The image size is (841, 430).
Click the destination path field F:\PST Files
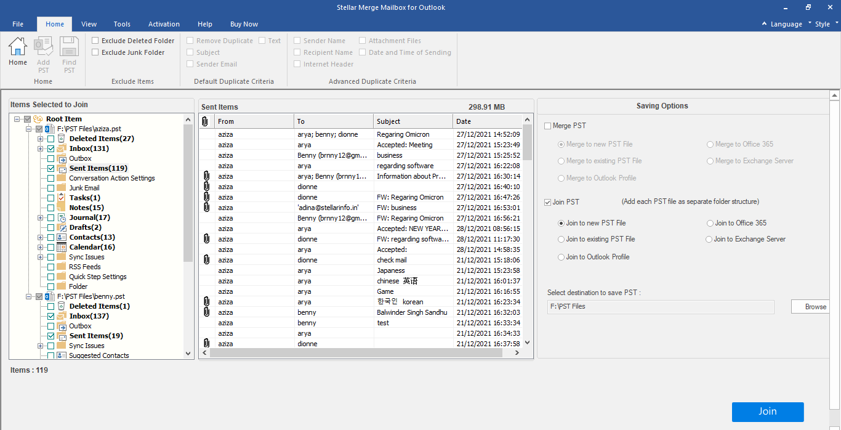pos(661,307)
